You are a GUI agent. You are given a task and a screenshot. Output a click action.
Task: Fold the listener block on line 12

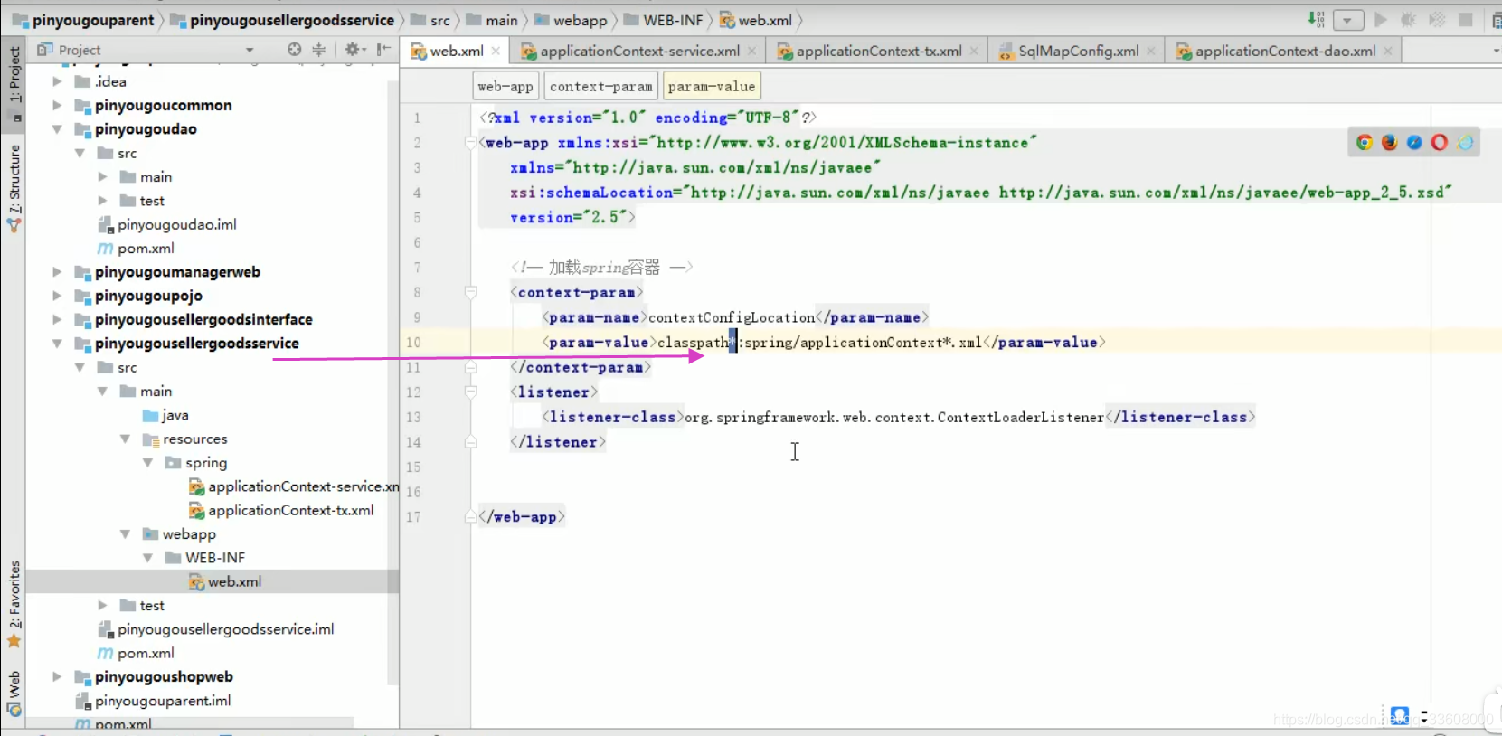[x=470, y=392]
